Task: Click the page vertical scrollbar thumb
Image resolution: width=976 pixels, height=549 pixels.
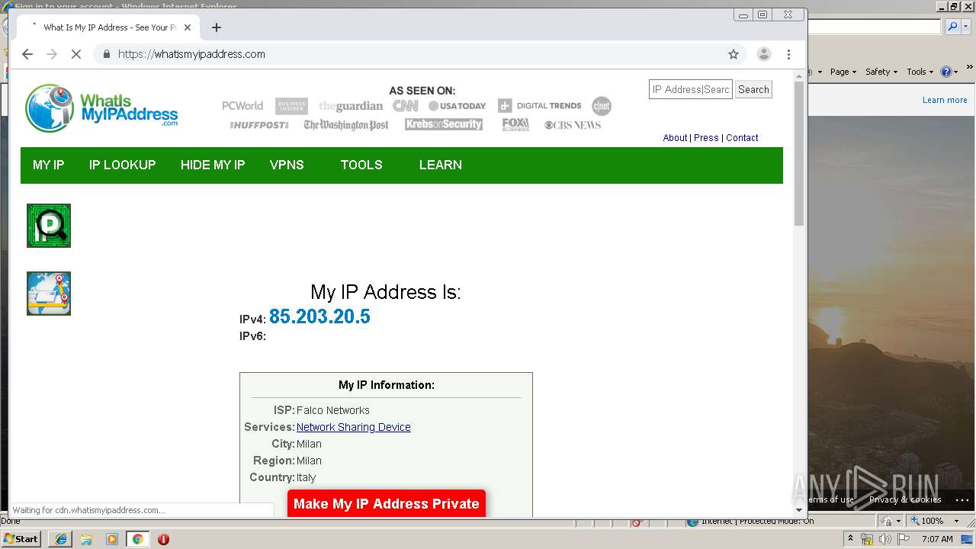Action: click(x=799, y=154)
